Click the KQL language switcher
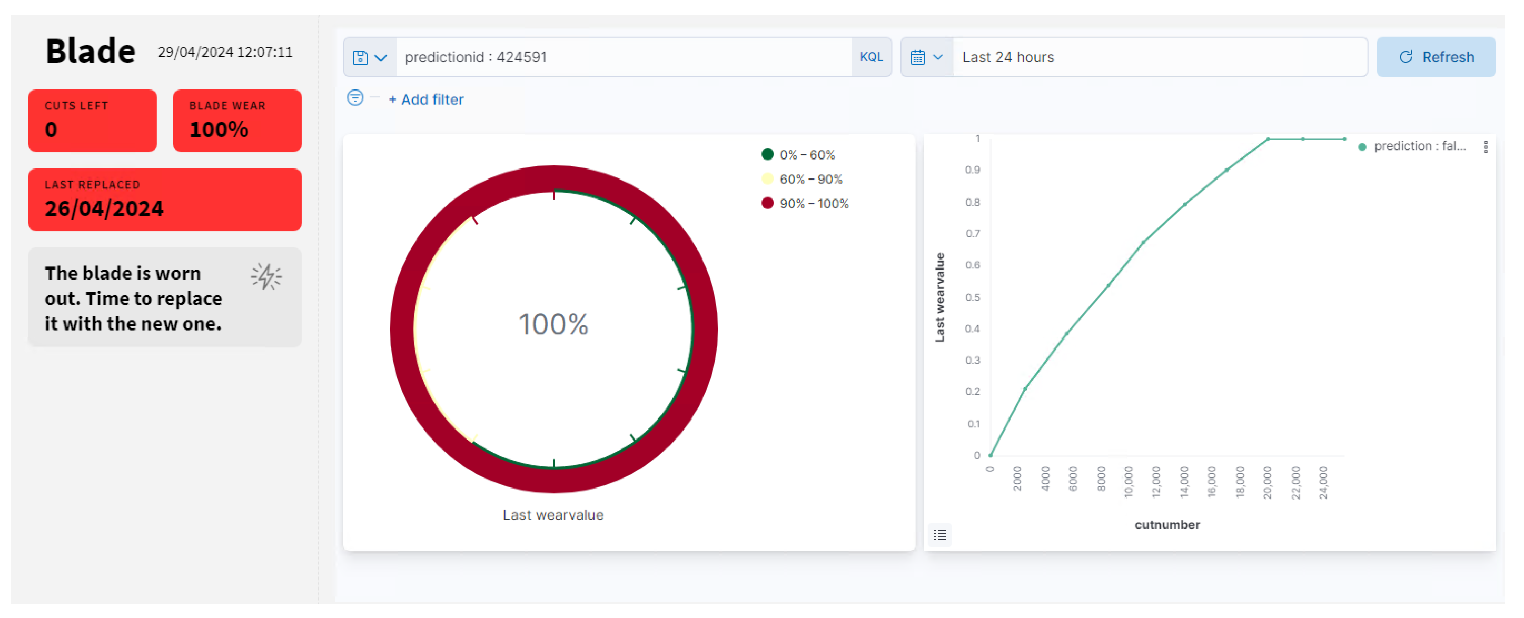1524x618 pixels. click(x=871, y=57)
